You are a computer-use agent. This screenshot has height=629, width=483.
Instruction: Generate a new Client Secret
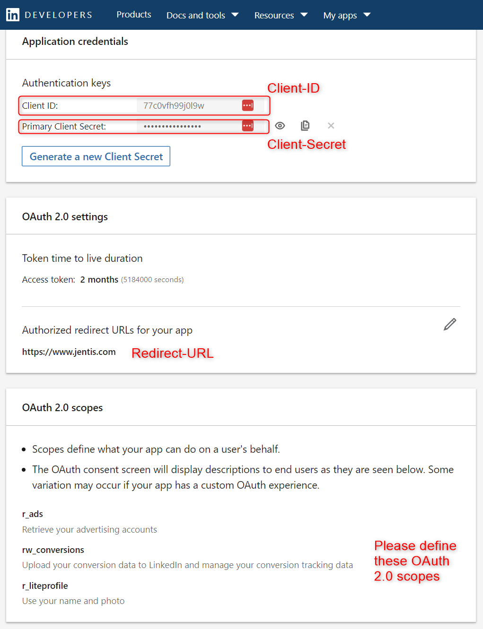pos(96,156)
